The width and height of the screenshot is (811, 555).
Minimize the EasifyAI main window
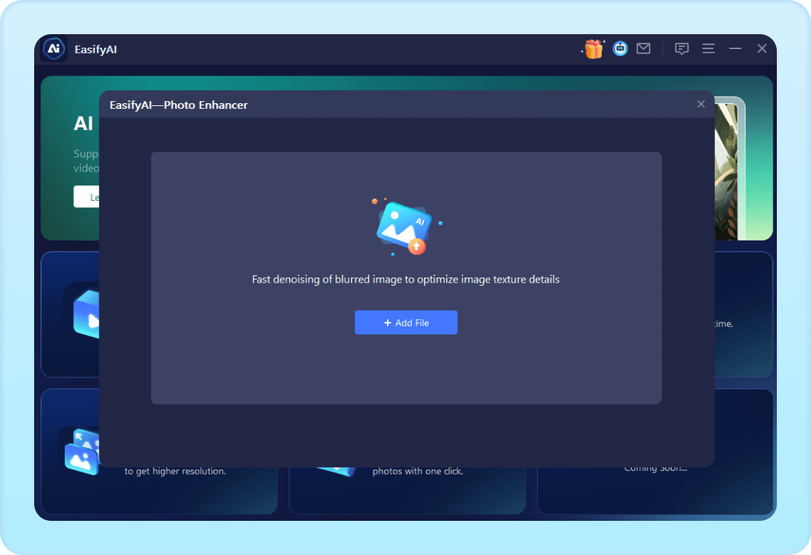(x=735, y=48)
